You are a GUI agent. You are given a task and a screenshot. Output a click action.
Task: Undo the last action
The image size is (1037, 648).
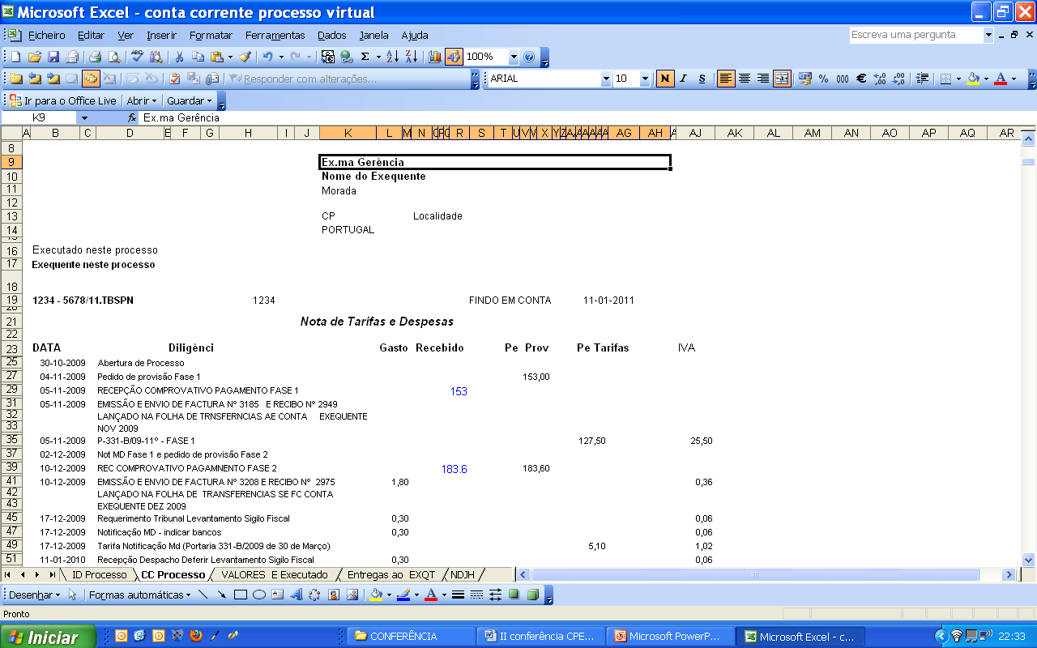(268, 57)
